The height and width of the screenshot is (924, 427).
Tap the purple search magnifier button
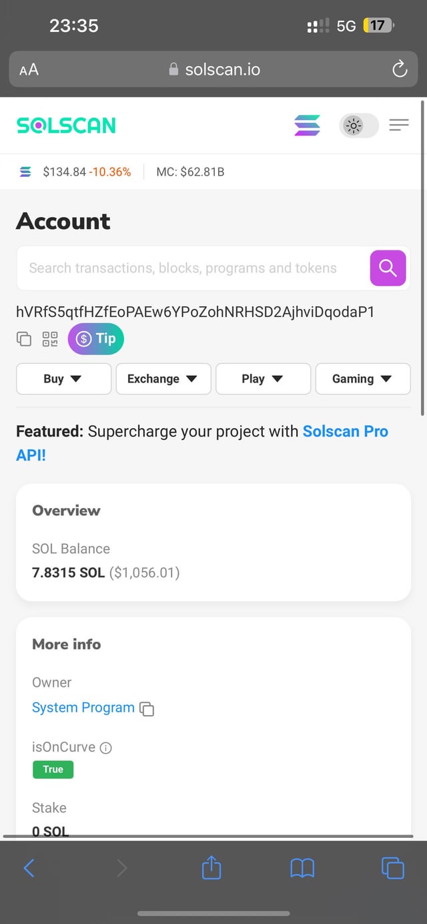(388, 268)
